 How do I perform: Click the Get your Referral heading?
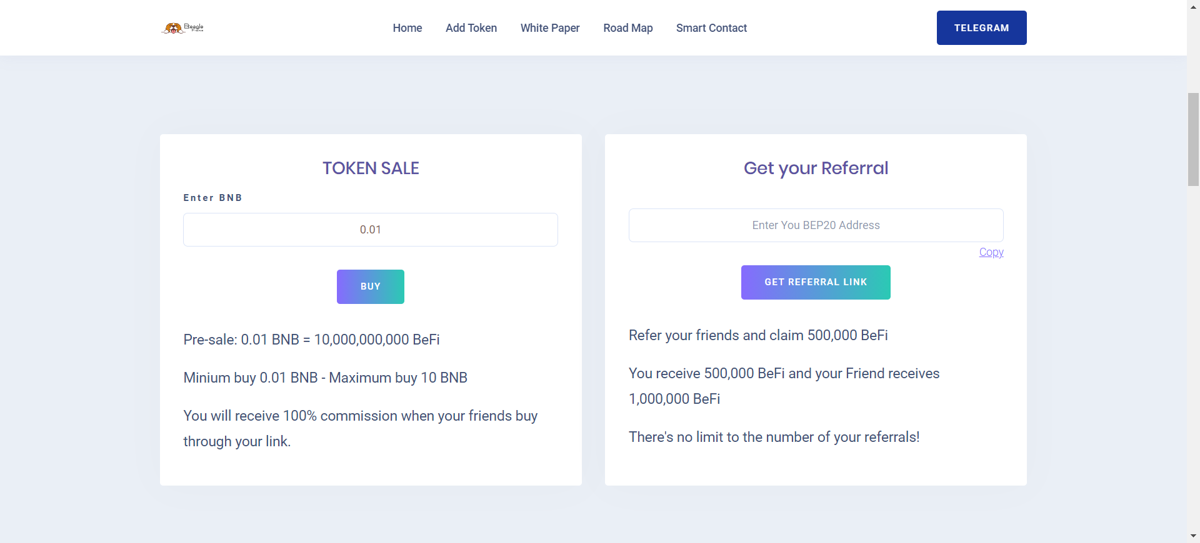(x=816, y=169)
